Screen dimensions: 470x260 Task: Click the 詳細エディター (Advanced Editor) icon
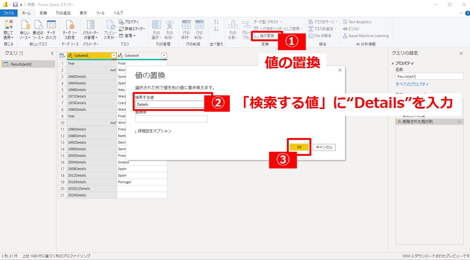121,29
